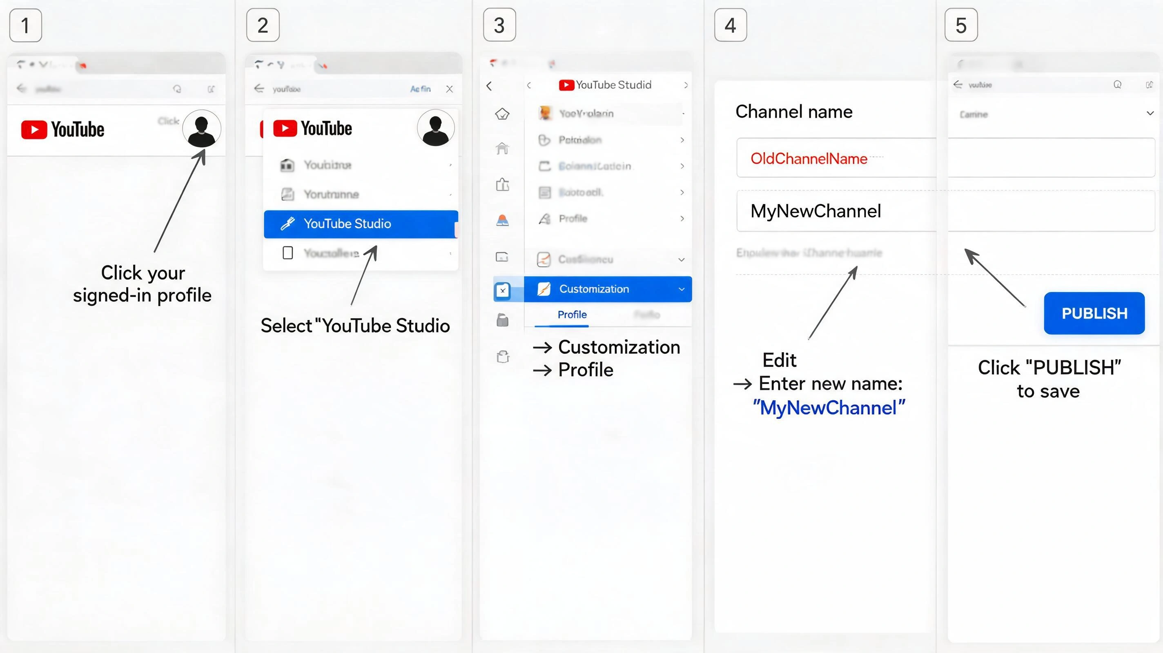Expand the chevron on the Studio 'Profile' row
This screenshot has height=653, width=1163.
682,218
